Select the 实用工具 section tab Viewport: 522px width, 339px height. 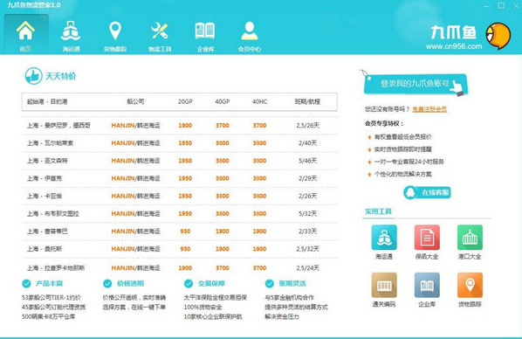(x=378, y=211)
